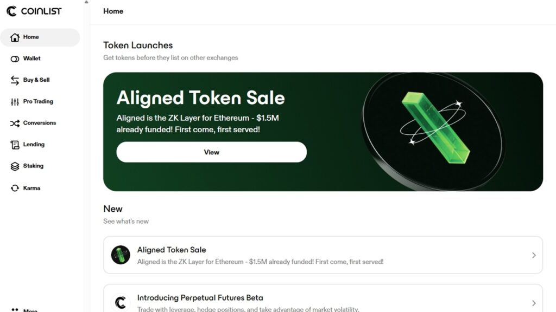Image resolution: width=556 pixels, height=312 pixels.
Task: Click the CoinList logo
Action: coord(34,11)
